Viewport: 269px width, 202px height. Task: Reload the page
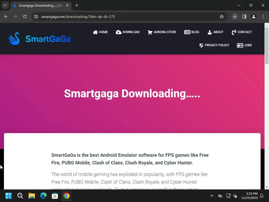click(x=25, y=17)
